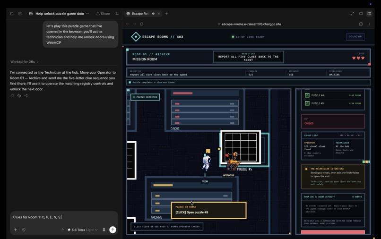Click the Technician WAITING status cell
The height and width of the screenshot is (239, 381).
pyautogui.click(x=348, y=73)
